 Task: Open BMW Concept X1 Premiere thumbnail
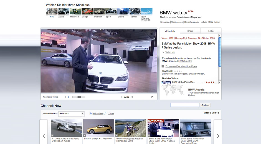pos(99,128)
